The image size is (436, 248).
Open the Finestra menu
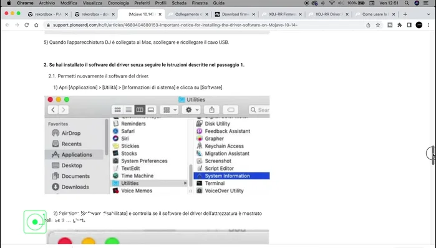[x=200, y=3]
